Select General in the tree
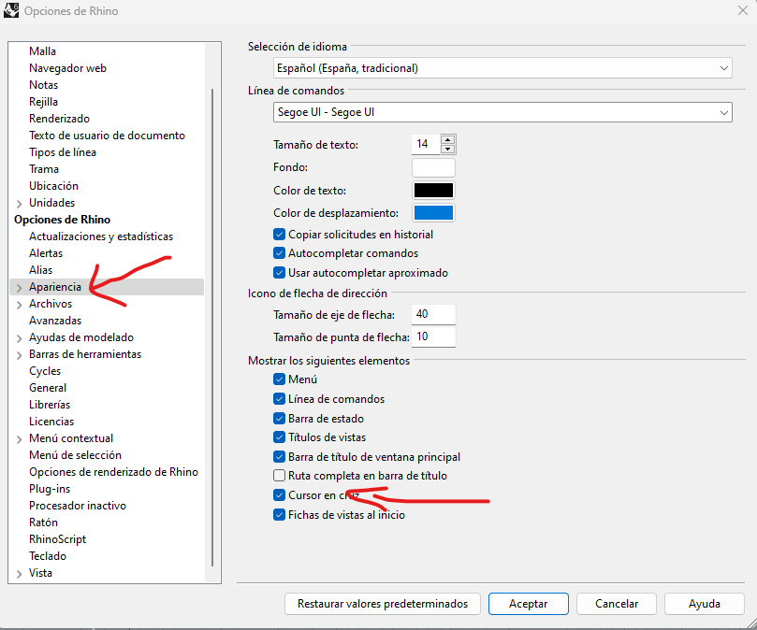The width and height of the screenshot is (757, 630). [48, 388]
